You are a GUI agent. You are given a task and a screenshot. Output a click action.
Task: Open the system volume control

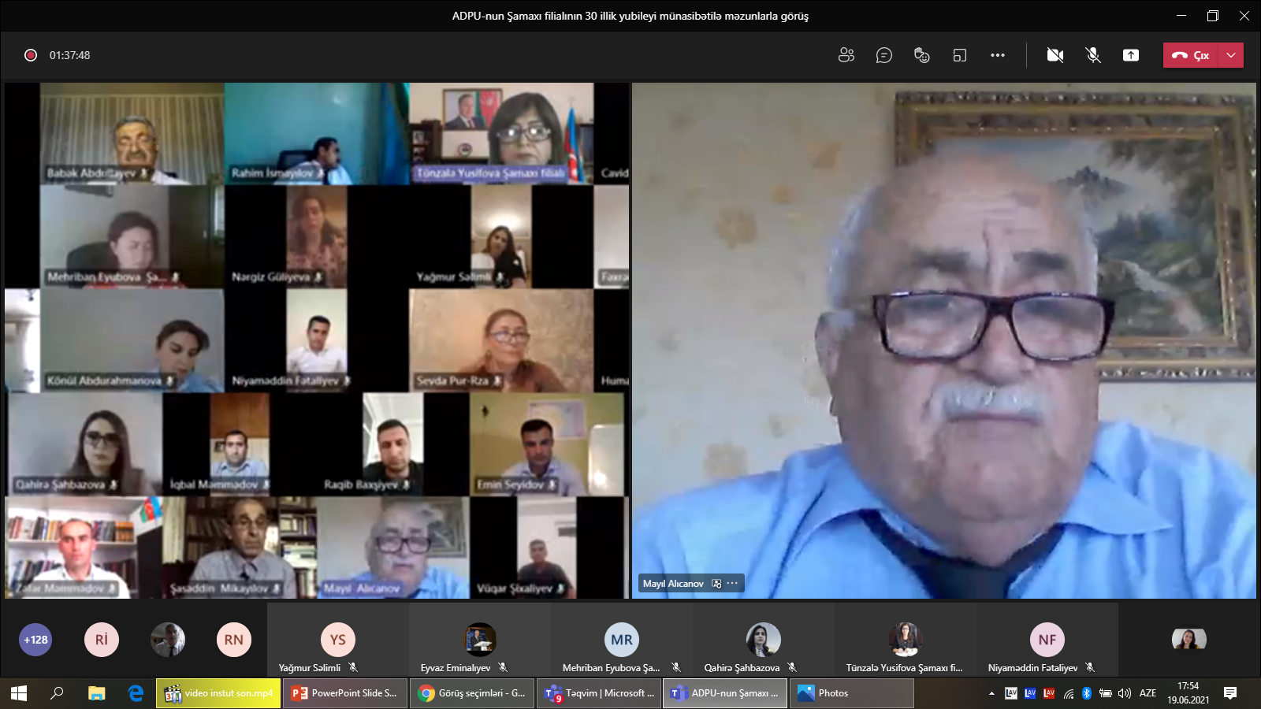tap(1125, 693)
